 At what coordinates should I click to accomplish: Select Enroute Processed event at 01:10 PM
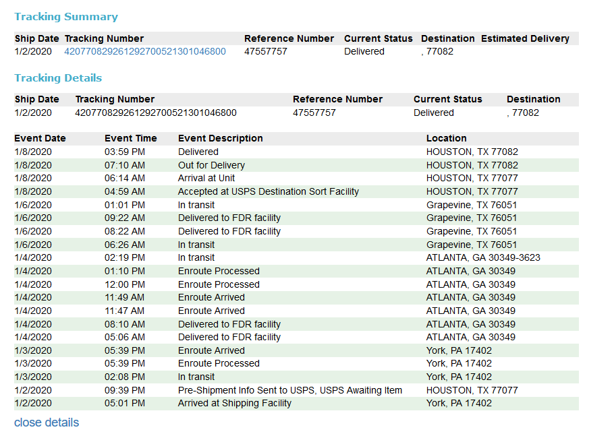tap(219, 271)
